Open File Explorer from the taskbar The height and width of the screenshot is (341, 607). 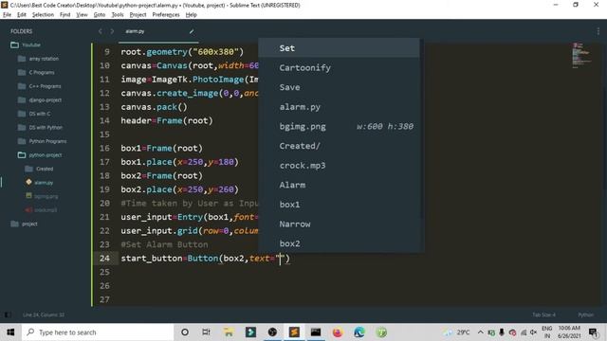(x=229, y=332)
